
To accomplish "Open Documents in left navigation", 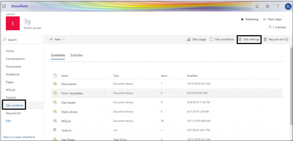I will point(13,67).
